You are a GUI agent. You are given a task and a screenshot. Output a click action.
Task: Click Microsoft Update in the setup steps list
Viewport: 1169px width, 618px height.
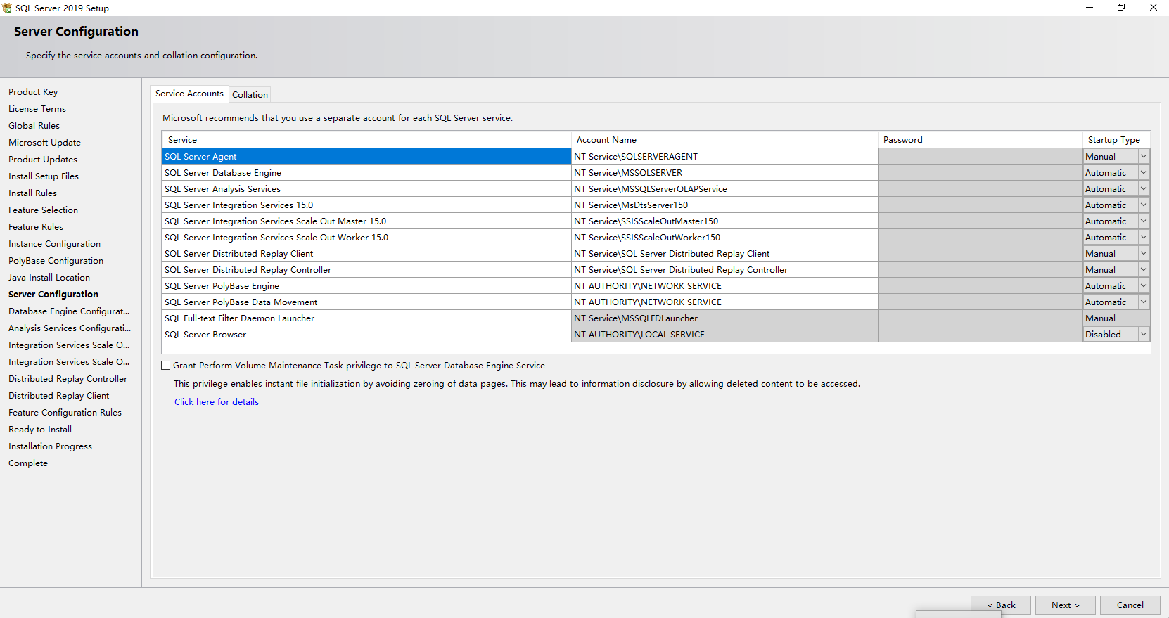tap(44, 143)
